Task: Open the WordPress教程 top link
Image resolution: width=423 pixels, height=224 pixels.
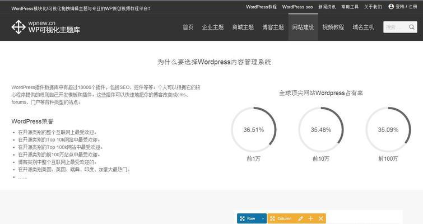Action: pyautogui.click(x=261, y=7)
